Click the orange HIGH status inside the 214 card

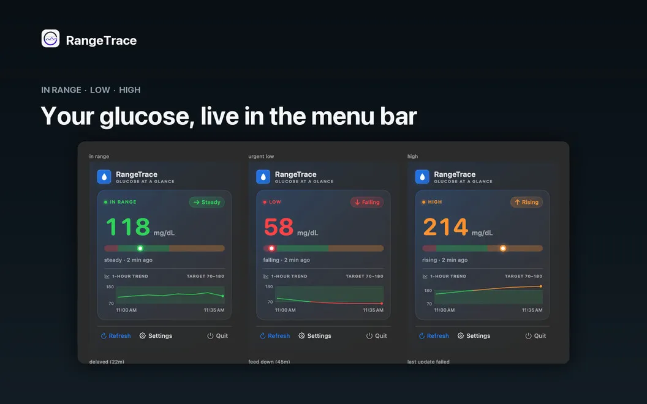click(432, 202)
